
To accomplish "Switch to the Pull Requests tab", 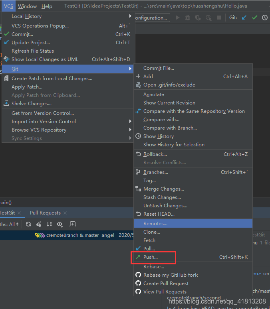I will pyautogui.click(x=45, y=213).
